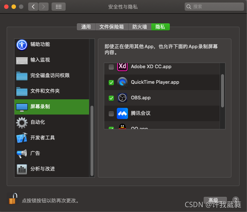Image resolution: width=247 pixels, height=212 pixels.
Task: Select the 隐私 tab
Action: [x=160, y=27]
